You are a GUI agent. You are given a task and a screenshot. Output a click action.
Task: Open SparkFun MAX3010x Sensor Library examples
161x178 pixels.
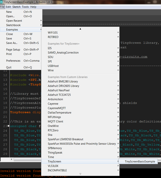[x=80, y=144]
